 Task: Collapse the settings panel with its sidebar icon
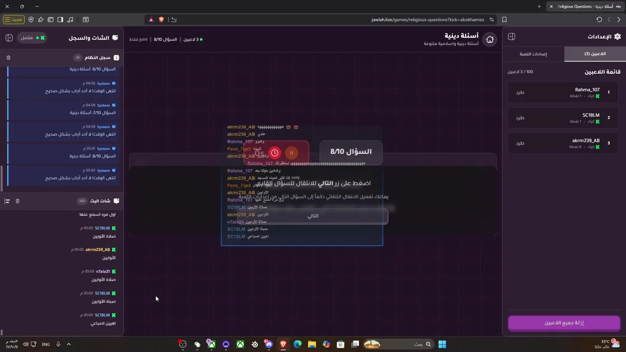pyautogui.click(x=512, y=37)
